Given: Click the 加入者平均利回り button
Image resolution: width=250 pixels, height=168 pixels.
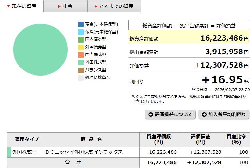Looking at the screenshot, I should [x=224, y=115].
